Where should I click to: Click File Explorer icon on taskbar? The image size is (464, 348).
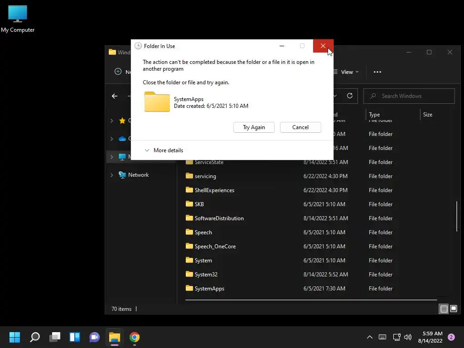115,337
